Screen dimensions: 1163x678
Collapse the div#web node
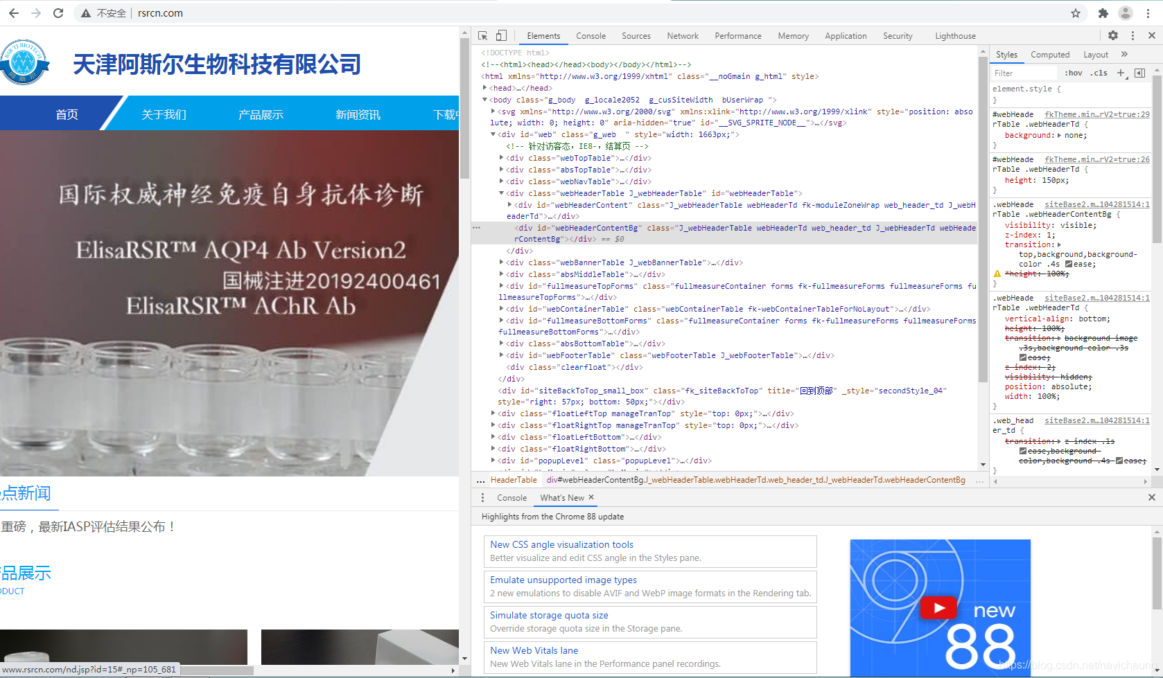493,134
